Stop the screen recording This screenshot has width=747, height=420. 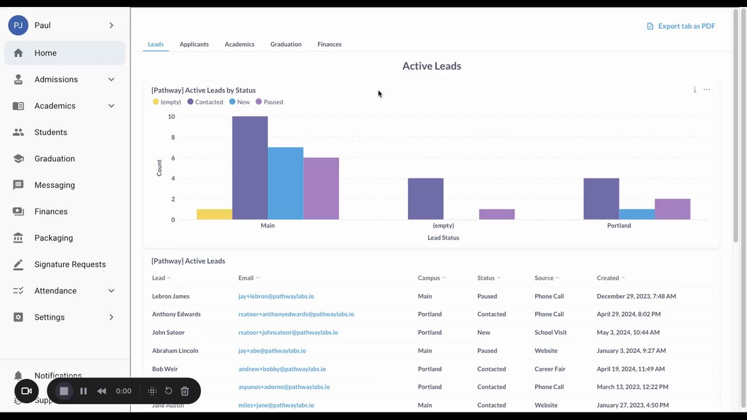tap(64, 391)
